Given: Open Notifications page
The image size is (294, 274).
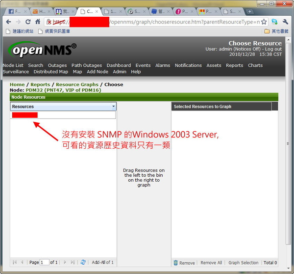Looking at the screenshot, I should [188, 65].
